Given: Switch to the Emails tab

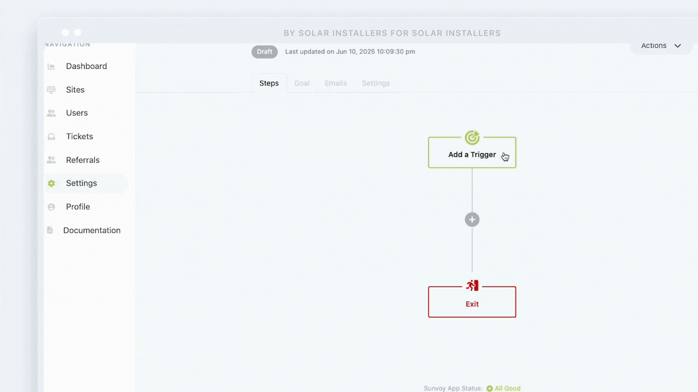Looking at the screenshot, I should click(x=335, y=83).
